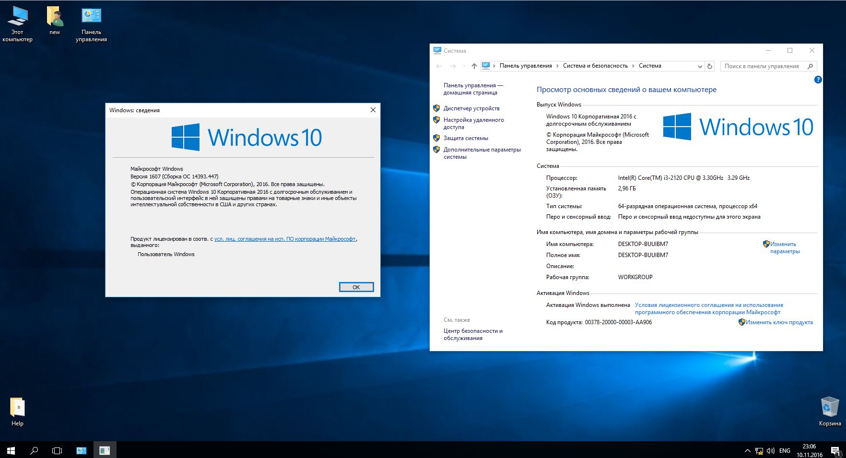Click the Система window title icon
Viewport: 846px width, 458px height.
[437, 50]
